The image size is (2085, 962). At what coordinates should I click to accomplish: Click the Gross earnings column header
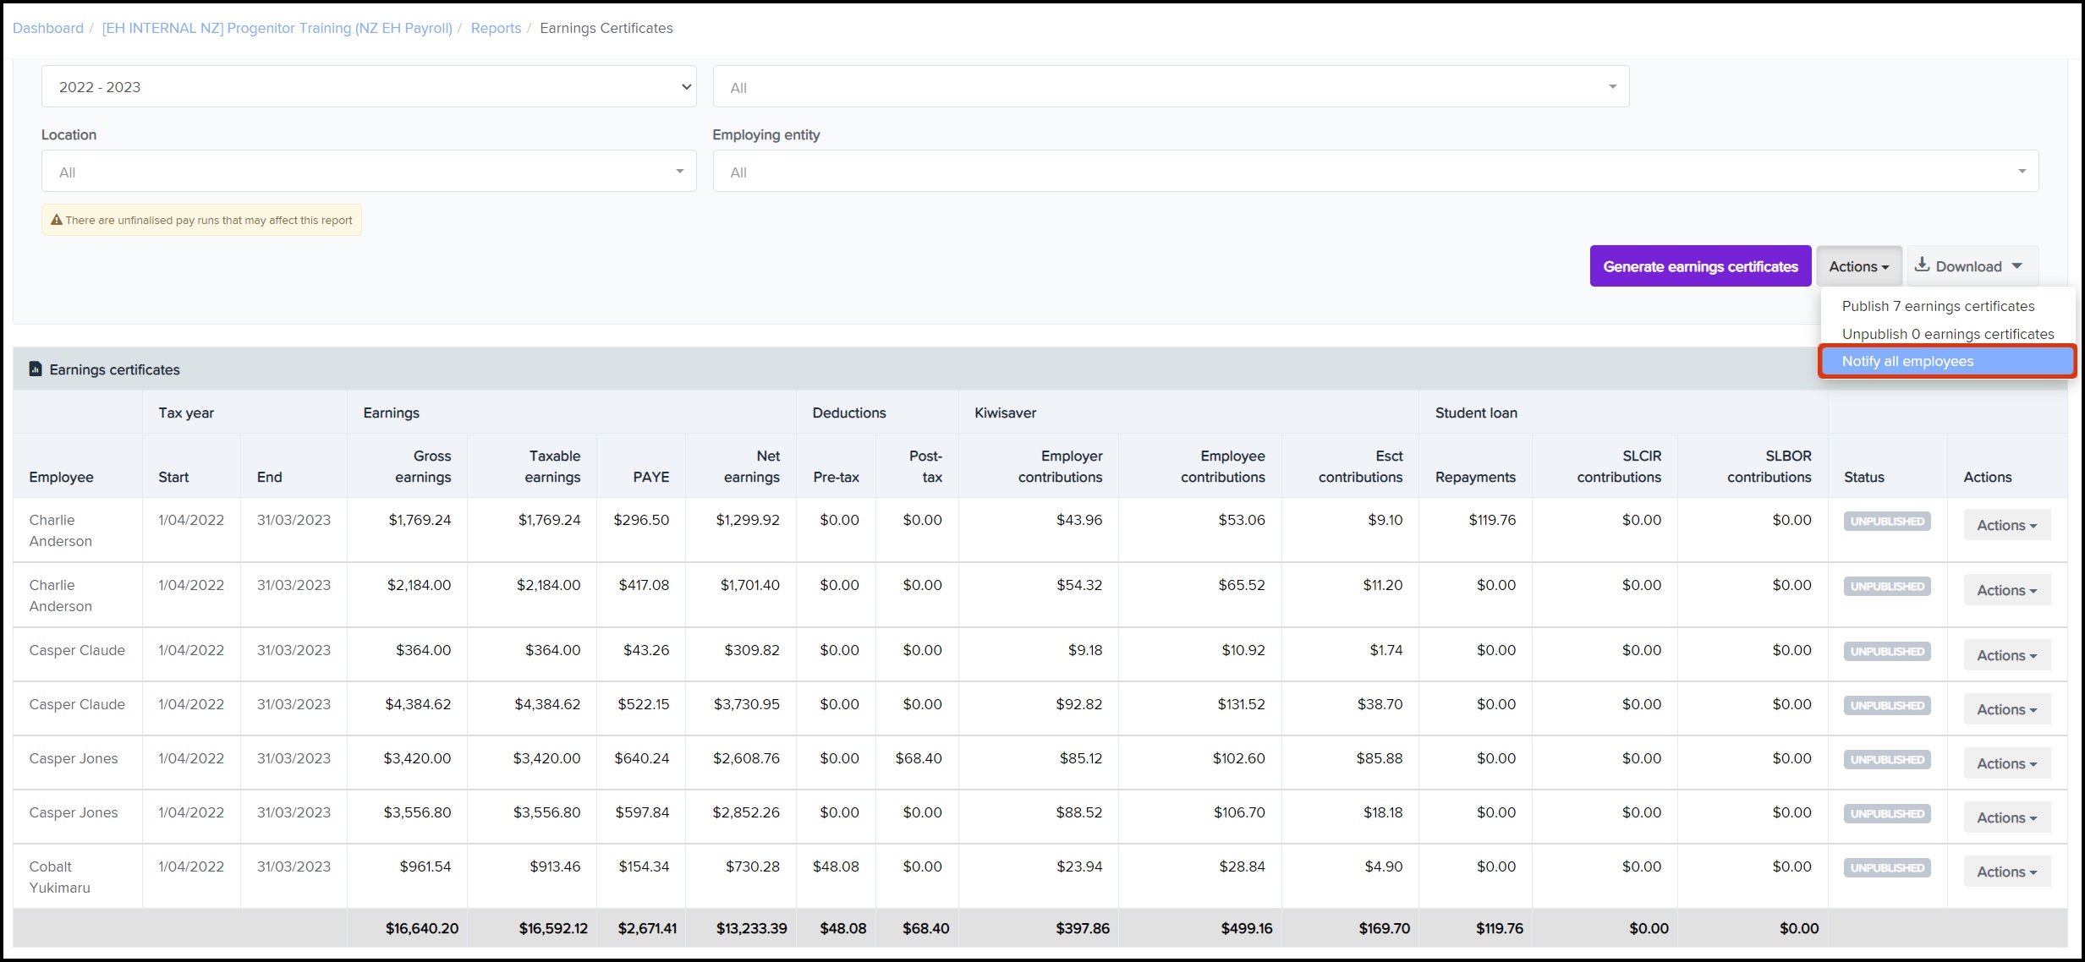(423, 466)
